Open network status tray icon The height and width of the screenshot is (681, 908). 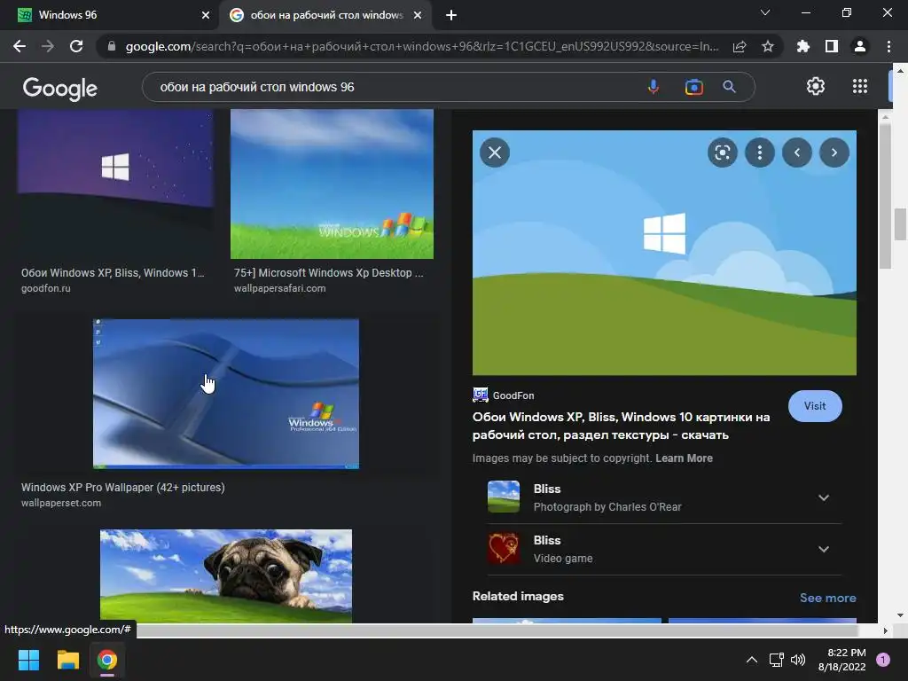point(776,660)
